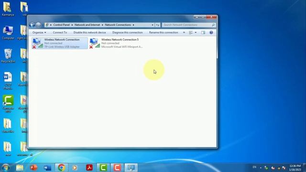Click Connect To in the toolbar

(60, 32)
